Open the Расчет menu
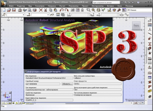The width and height of the screenshot is (153, 111). click(62, 6)
